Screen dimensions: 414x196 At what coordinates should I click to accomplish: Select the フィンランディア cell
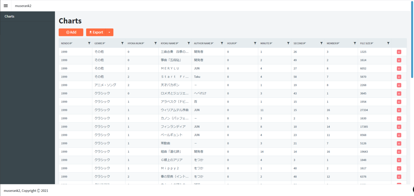[175, 127]
